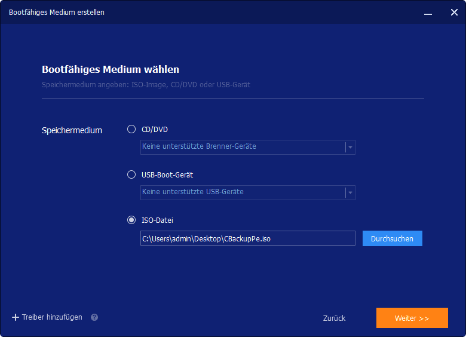The height and width of the screenshot is (337, 466).
Task: Proceed with the Weiter >> button
Action: click(x=412, y=318)
